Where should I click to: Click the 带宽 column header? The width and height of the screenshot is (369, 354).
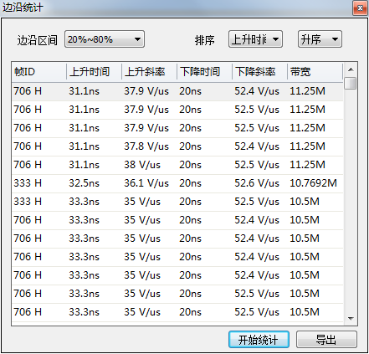click(315, 72)
